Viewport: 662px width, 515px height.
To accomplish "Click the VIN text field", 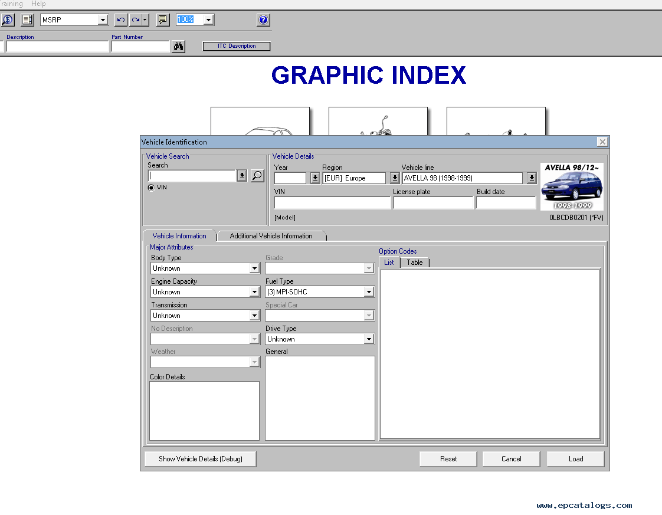I will [x=332, y=203].
